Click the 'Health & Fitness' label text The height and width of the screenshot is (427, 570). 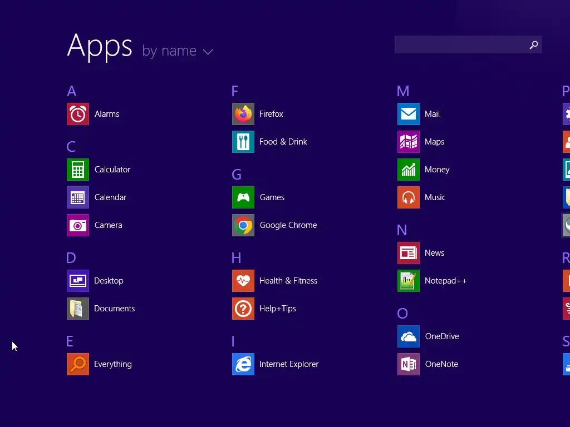(288, 281)
